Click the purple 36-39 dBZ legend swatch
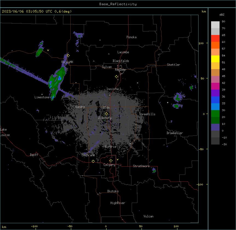Viewport: 236px width, 230px height. 215,93
